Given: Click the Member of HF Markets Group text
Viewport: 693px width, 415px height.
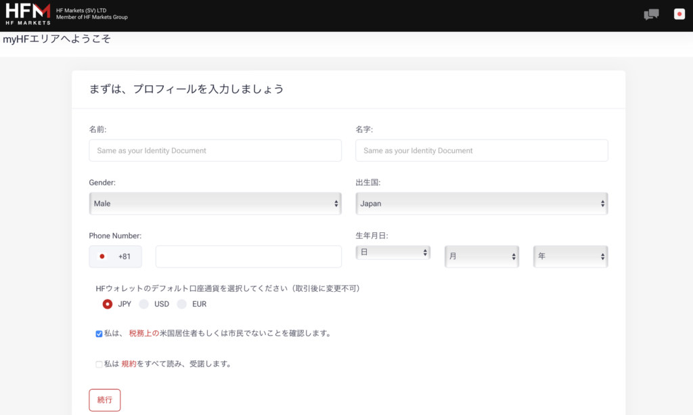Looking at the screenshot, I should point(92,17).
